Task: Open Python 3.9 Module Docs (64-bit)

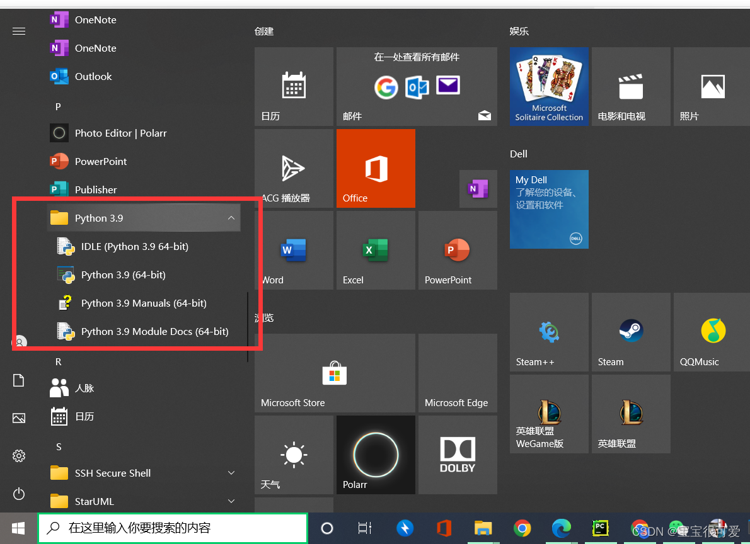Action: coord(144,331)
